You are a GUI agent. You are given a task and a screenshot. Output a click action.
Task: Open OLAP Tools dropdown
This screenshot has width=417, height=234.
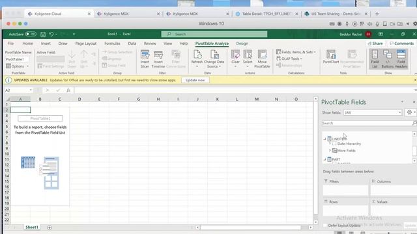click(289, 58)
